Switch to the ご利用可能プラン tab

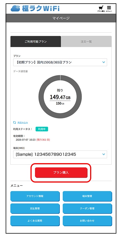[x=35, y=41]
